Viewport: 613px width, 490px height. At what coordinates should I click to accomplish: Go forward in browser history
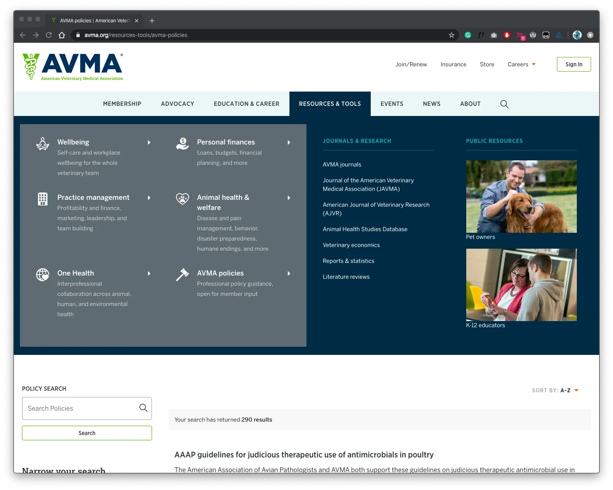coord(36,35)
